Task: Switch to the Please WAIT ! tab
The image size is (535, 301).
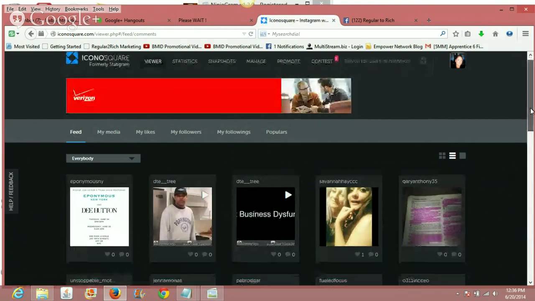Action: coord(215,20)
